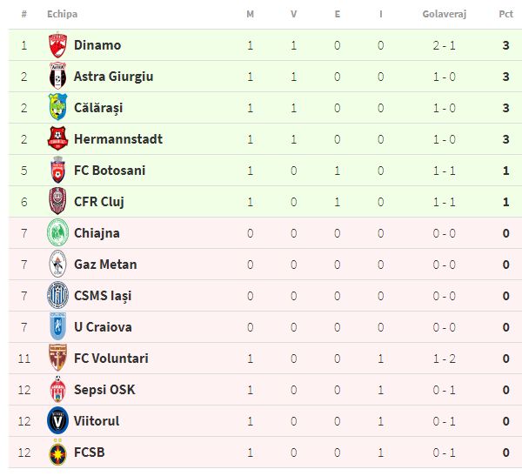Click the U Craiova crest icon
The image size is (522, 476).
[x=57, y=327]
